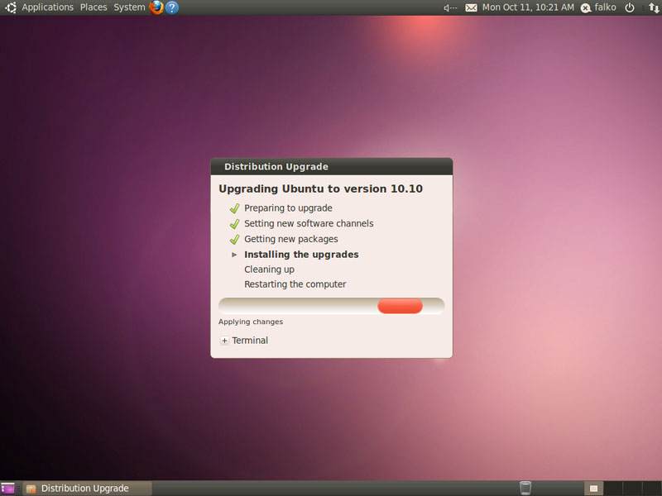Click the 'Cleaning up' step
The width and height of the screenshot is (662, 496).
(269, 269)
